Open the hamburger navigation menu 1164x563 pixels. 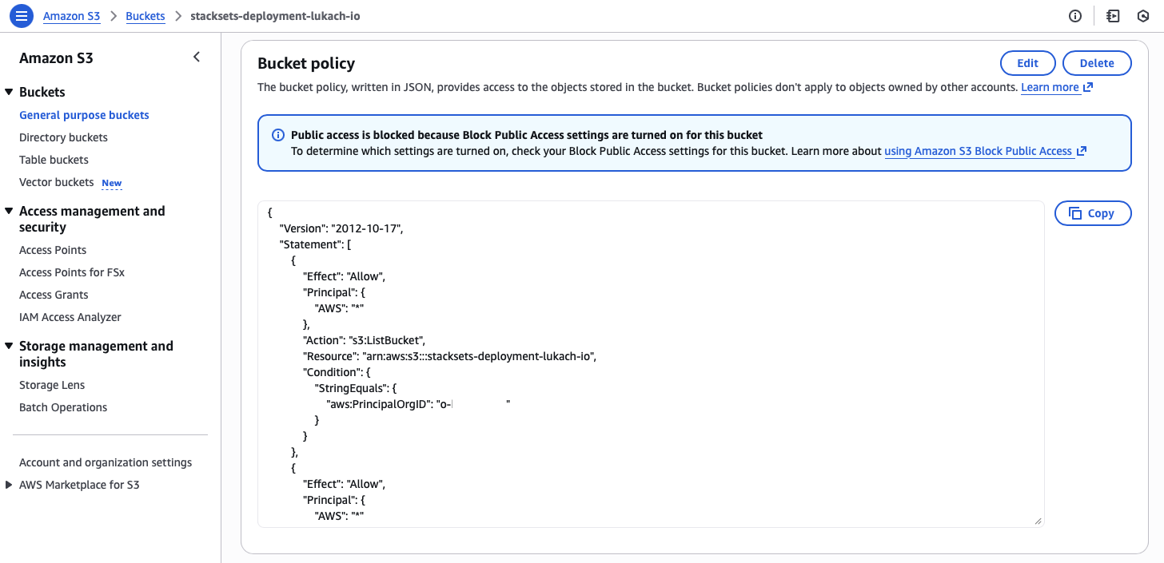22,16
